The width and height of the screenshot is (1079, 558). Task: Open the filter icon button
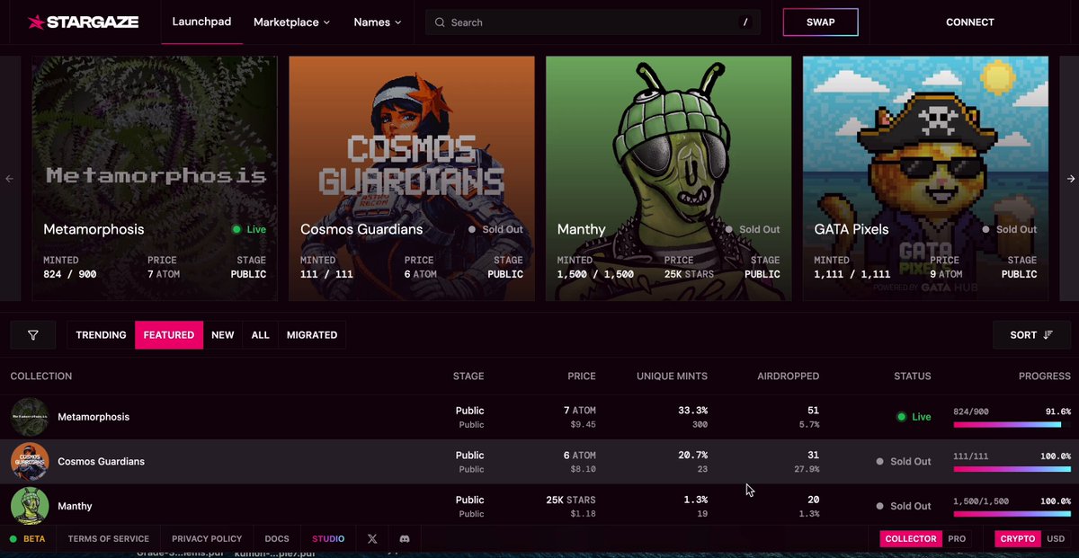point(33,335)
